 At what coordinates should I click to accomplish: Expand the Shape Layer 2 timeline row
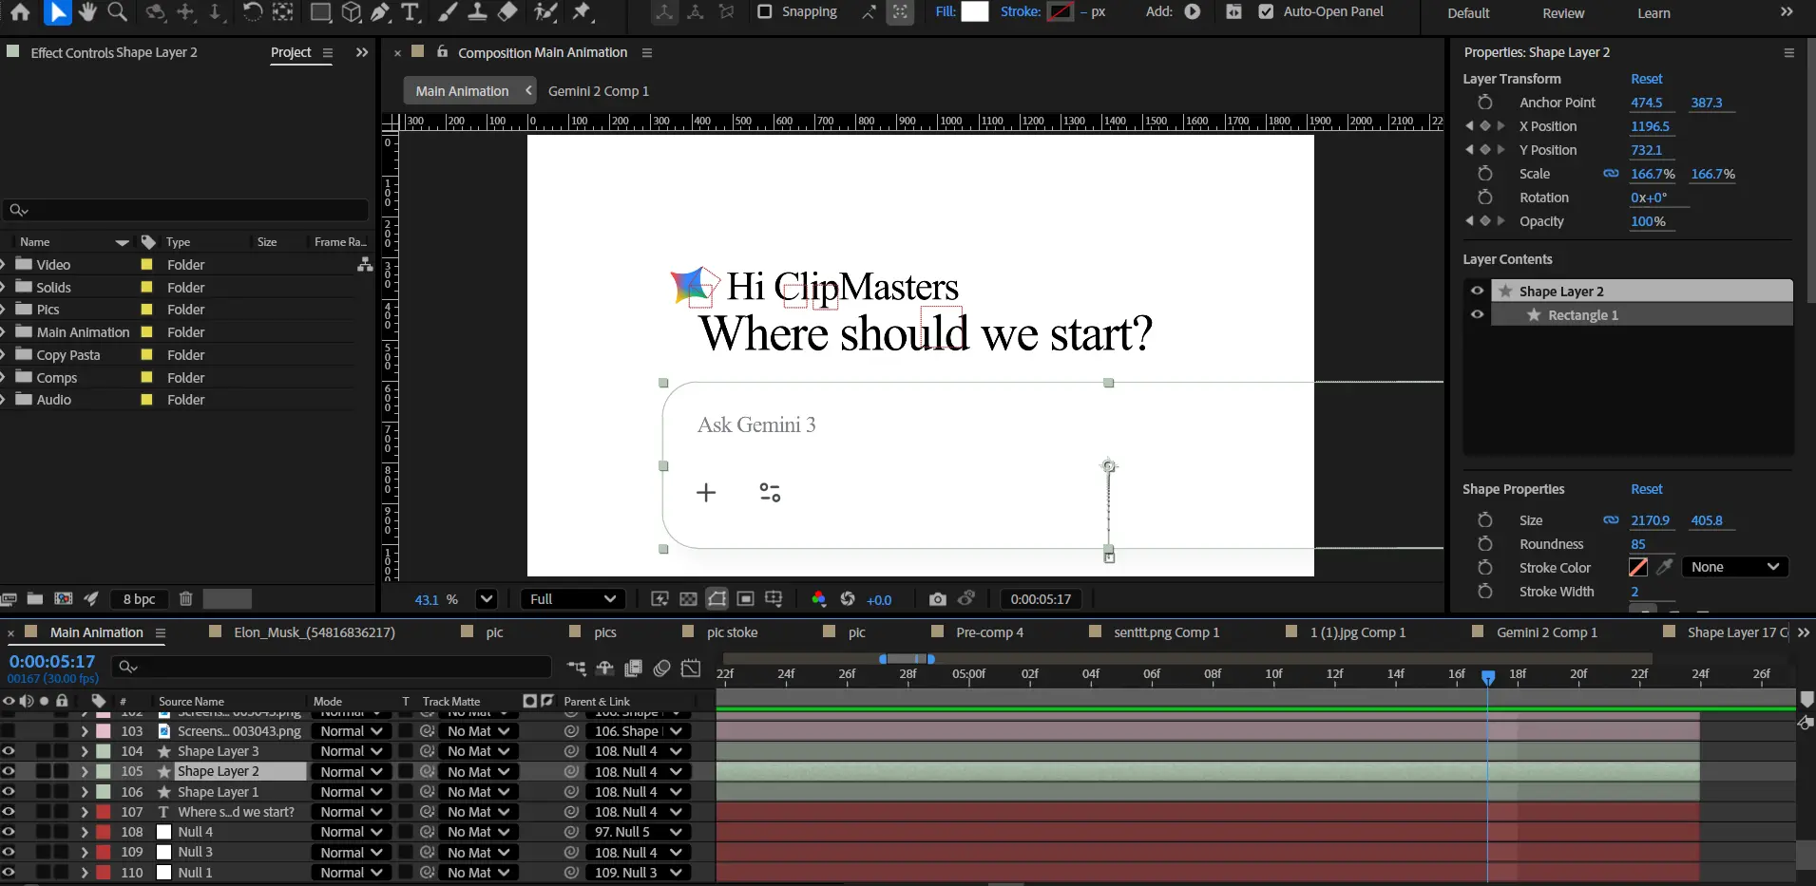[85, 772]
